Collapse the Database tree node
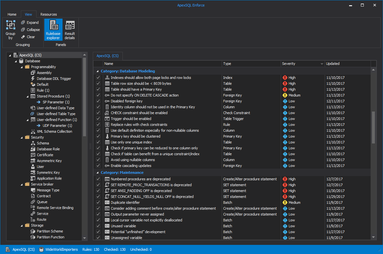Viewport: 383px width, 254px height. point(16,61)
